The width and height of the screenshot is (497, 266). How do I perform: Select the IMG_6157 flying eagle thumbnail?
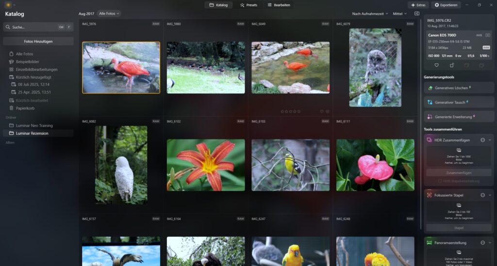pos(121,251)
